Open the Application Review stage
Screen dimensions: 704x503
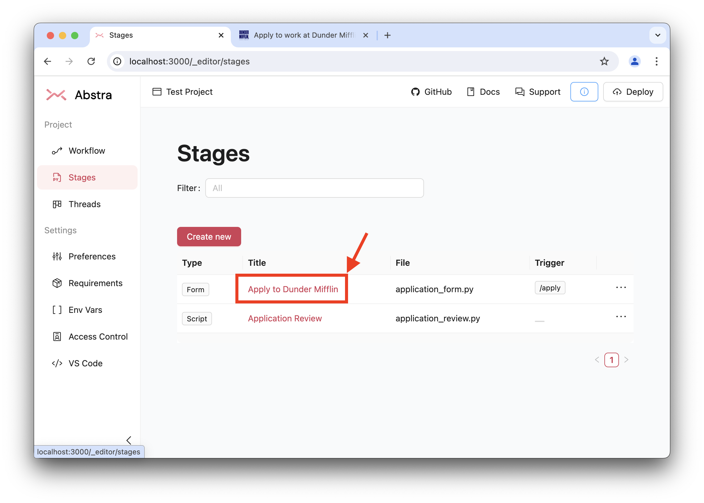pyautogui.click(x=285, y=318)
